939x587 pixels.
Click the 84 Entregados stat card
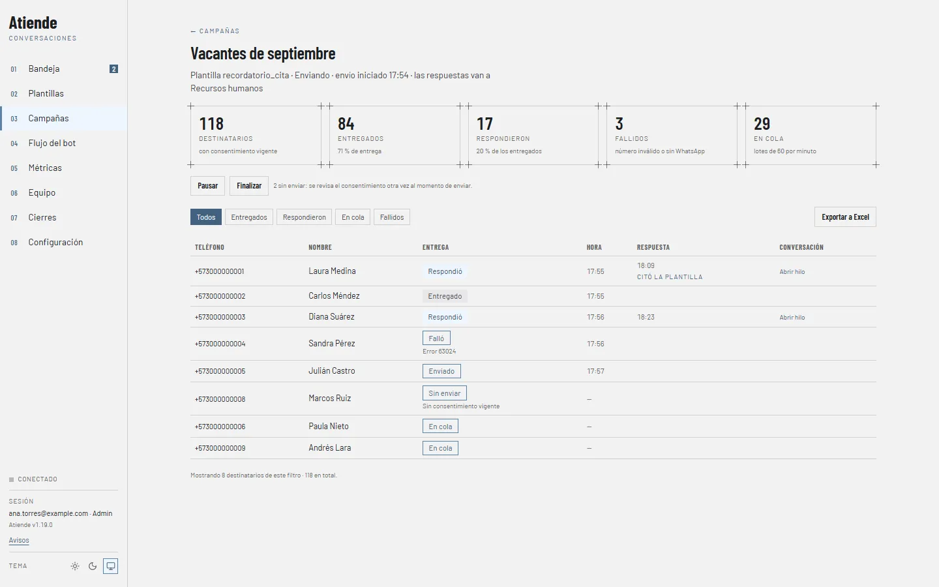point(395,136)
